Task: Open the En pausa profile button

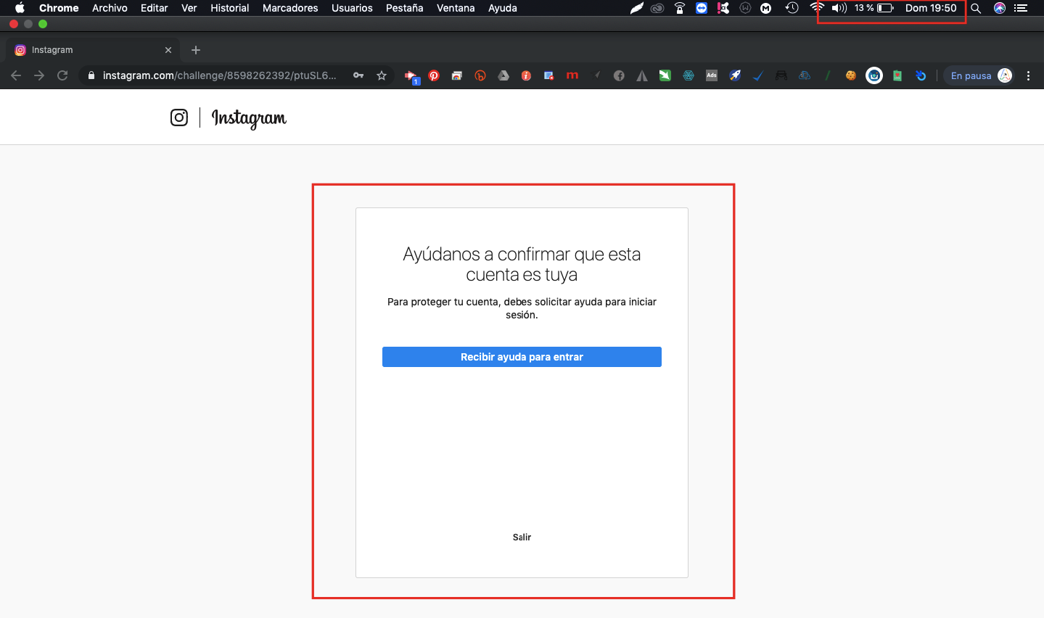Action: tap(980, 75)
